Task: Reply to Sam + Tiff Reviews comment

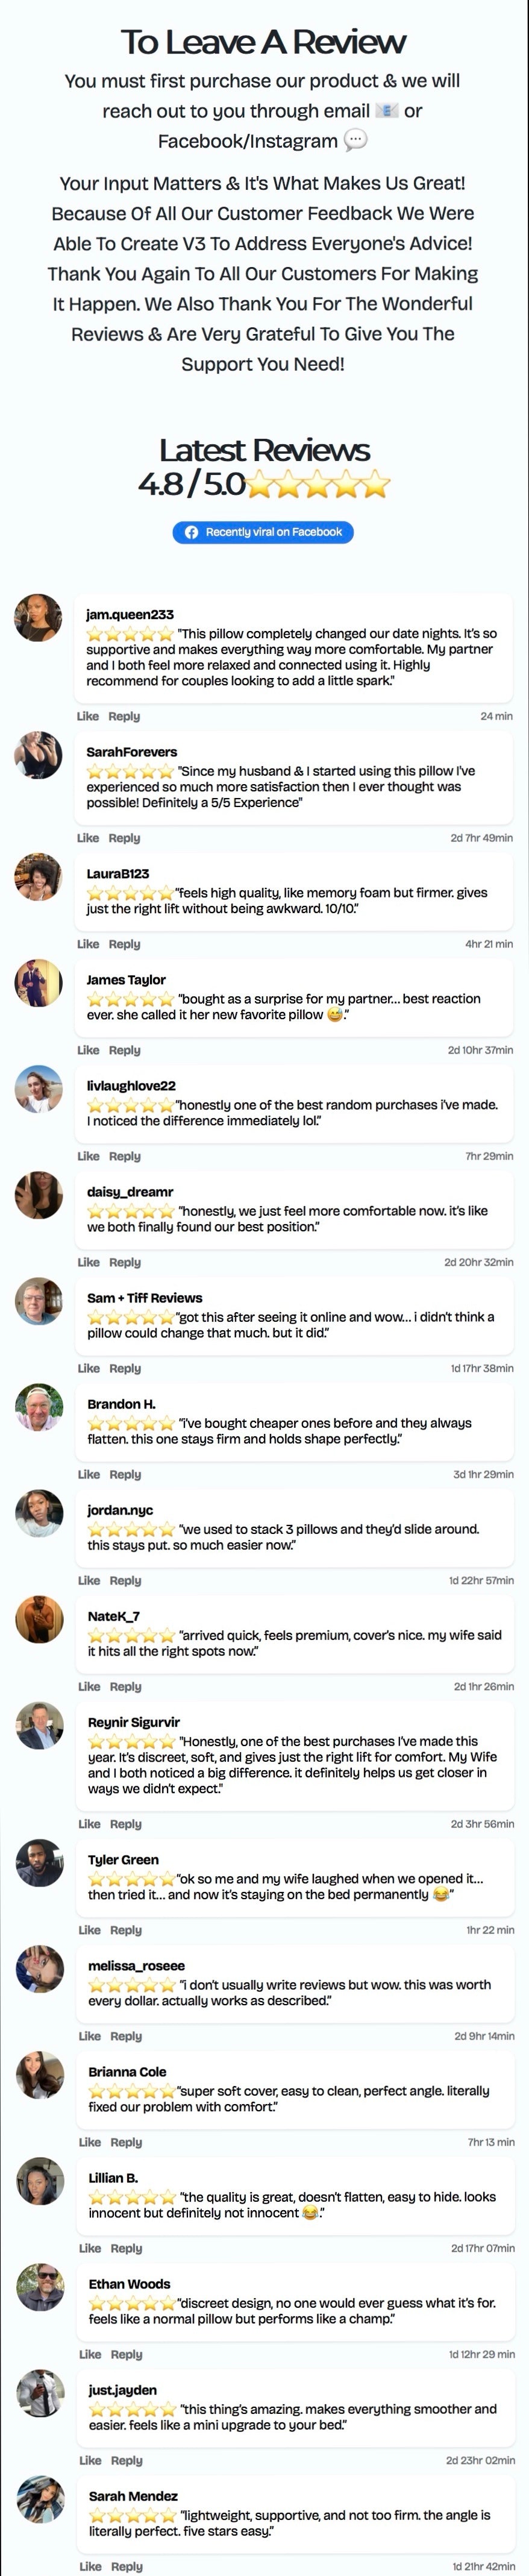Action: coord(125,1368)
